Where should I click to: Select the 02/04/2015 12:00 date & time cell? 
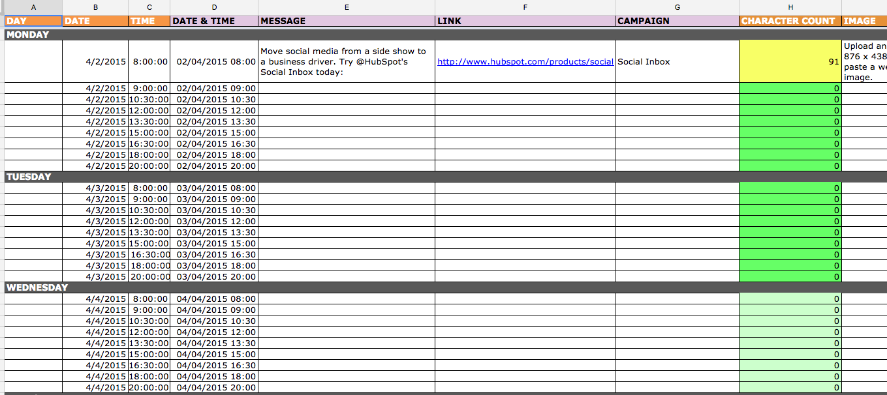[214, 111]
